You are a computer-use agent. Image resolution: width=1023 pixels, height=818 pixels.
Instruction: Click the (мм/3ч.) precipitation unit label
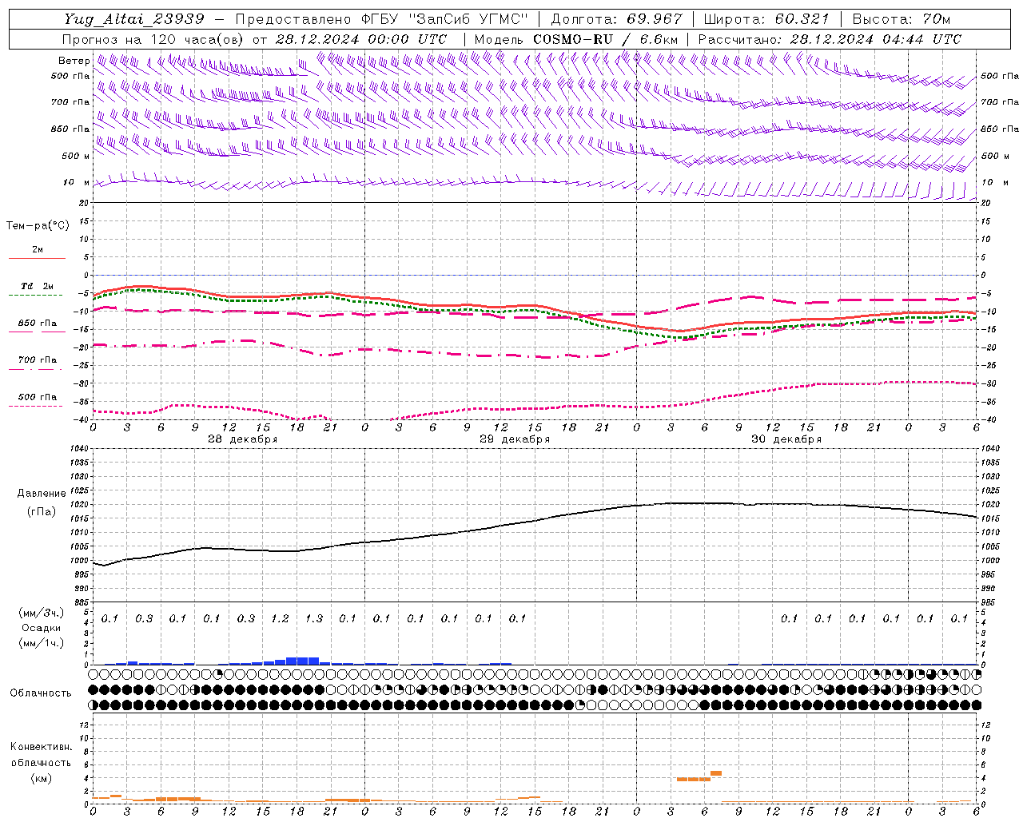(42, 613)
